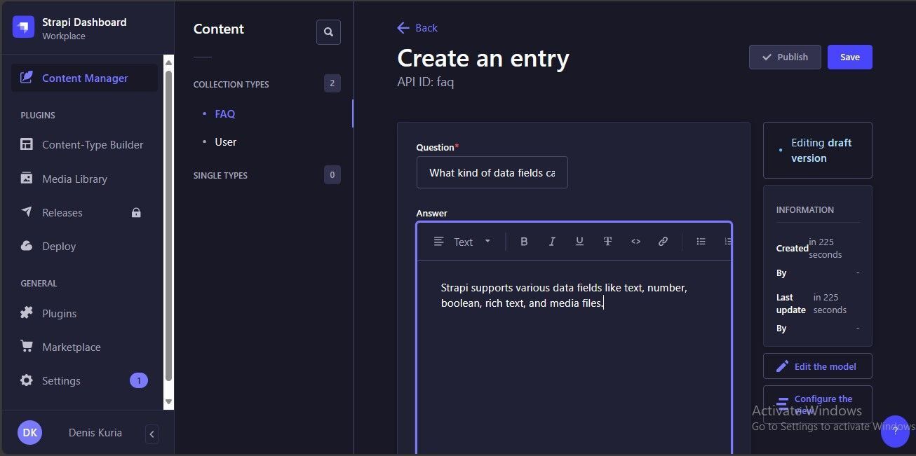The width and height of the screenshot is (916, 456).
Task: Open Content Manager in sidebar
Action: (84, 78)
